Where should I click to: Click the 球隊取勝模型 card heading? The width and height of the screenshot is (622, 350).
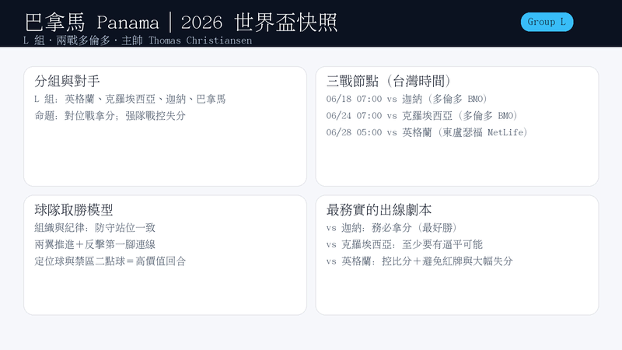coord(74,210)
